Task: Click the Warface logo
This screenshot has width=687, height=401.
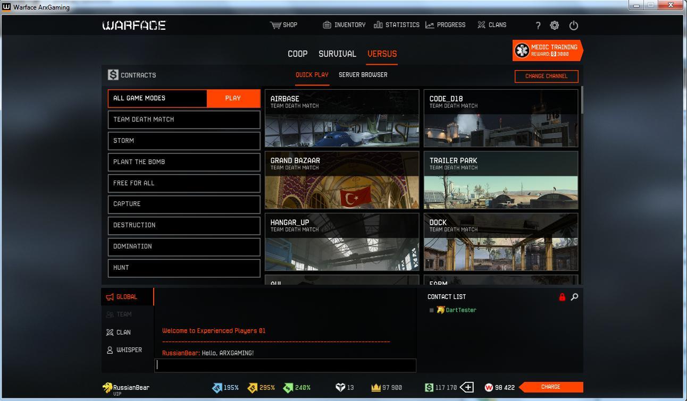Action: coord(134,25)
